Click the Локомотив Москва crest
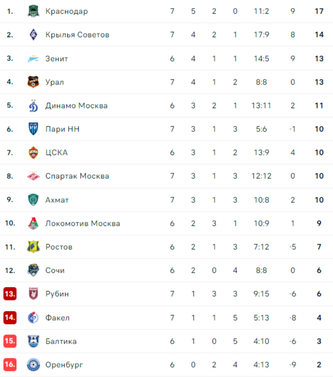The height and width of the screenshot is (377, 333). click(33, 223)
